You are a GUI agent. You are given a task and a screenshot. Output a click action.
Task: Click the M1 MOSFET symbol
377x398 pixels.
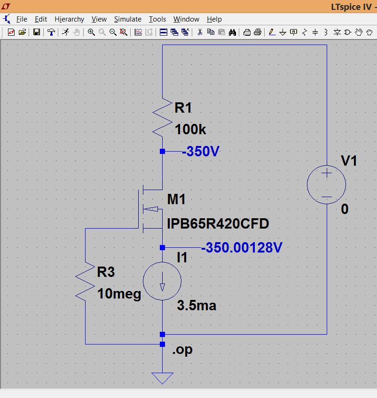(150, 209)
